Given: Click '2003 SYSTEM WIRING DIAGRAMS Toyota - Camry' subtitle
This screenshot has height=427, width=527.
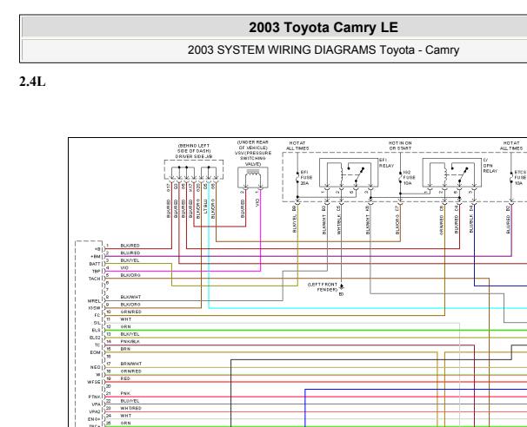Looking at the screenshot, I should click(x=324, y=50).
